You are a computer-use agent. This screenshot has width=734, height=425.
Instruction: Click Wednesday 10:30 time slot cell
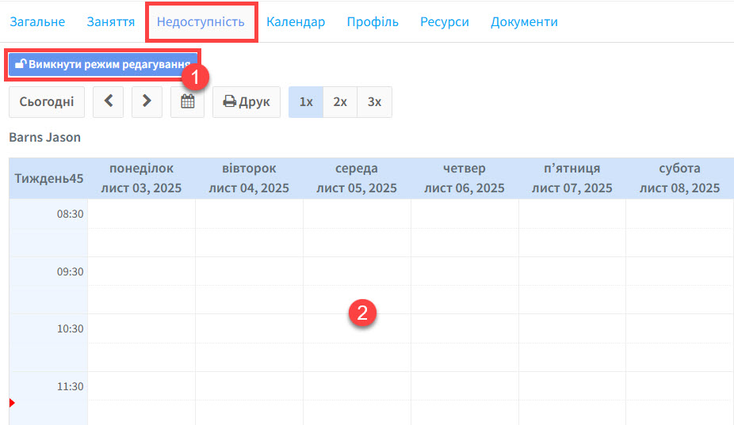coord(357,328)
